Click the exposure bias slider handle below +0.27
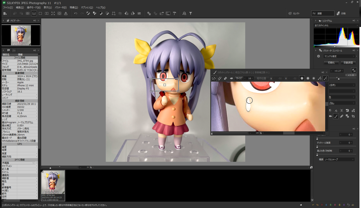 click(339, 78)
